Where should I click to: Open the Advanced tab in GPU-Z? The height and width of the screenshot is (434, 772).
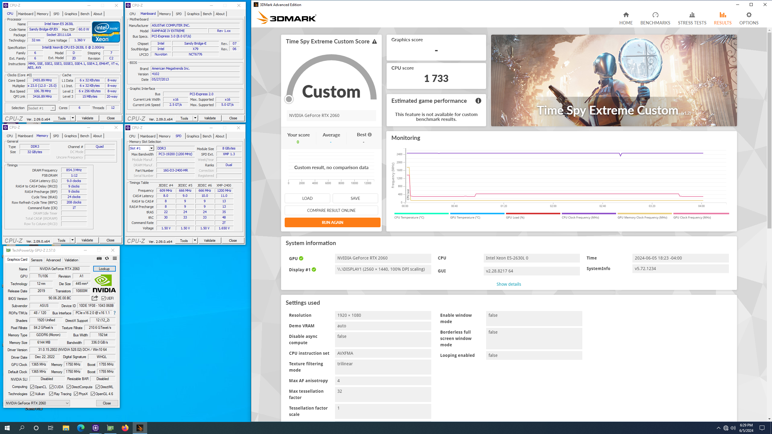[x=53, y=260]
